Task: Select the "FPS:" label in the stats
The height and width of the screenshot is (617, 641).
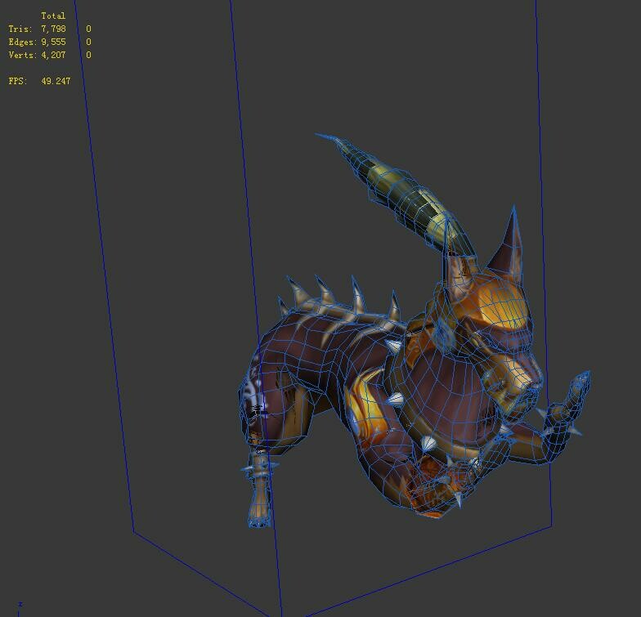Action: pyautogui.click(x=18, y=81)
